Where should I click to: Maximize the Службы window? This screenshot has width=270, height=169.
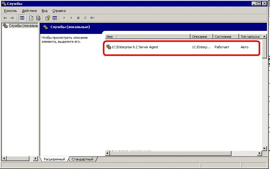(x=259, y=3)
